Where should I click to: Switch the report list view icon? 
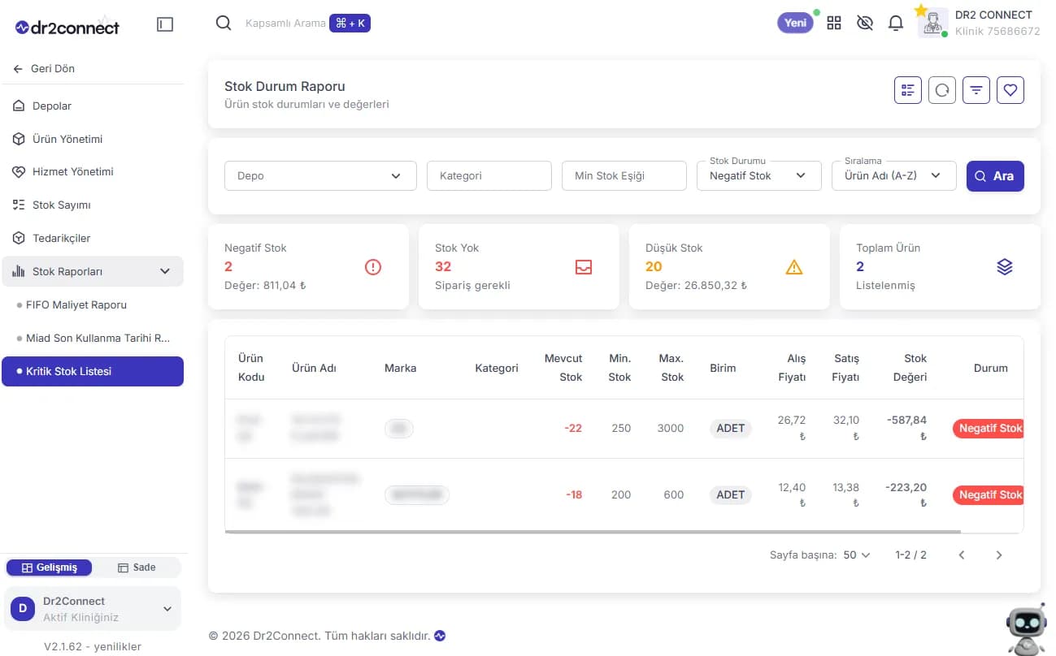point(908,90)
